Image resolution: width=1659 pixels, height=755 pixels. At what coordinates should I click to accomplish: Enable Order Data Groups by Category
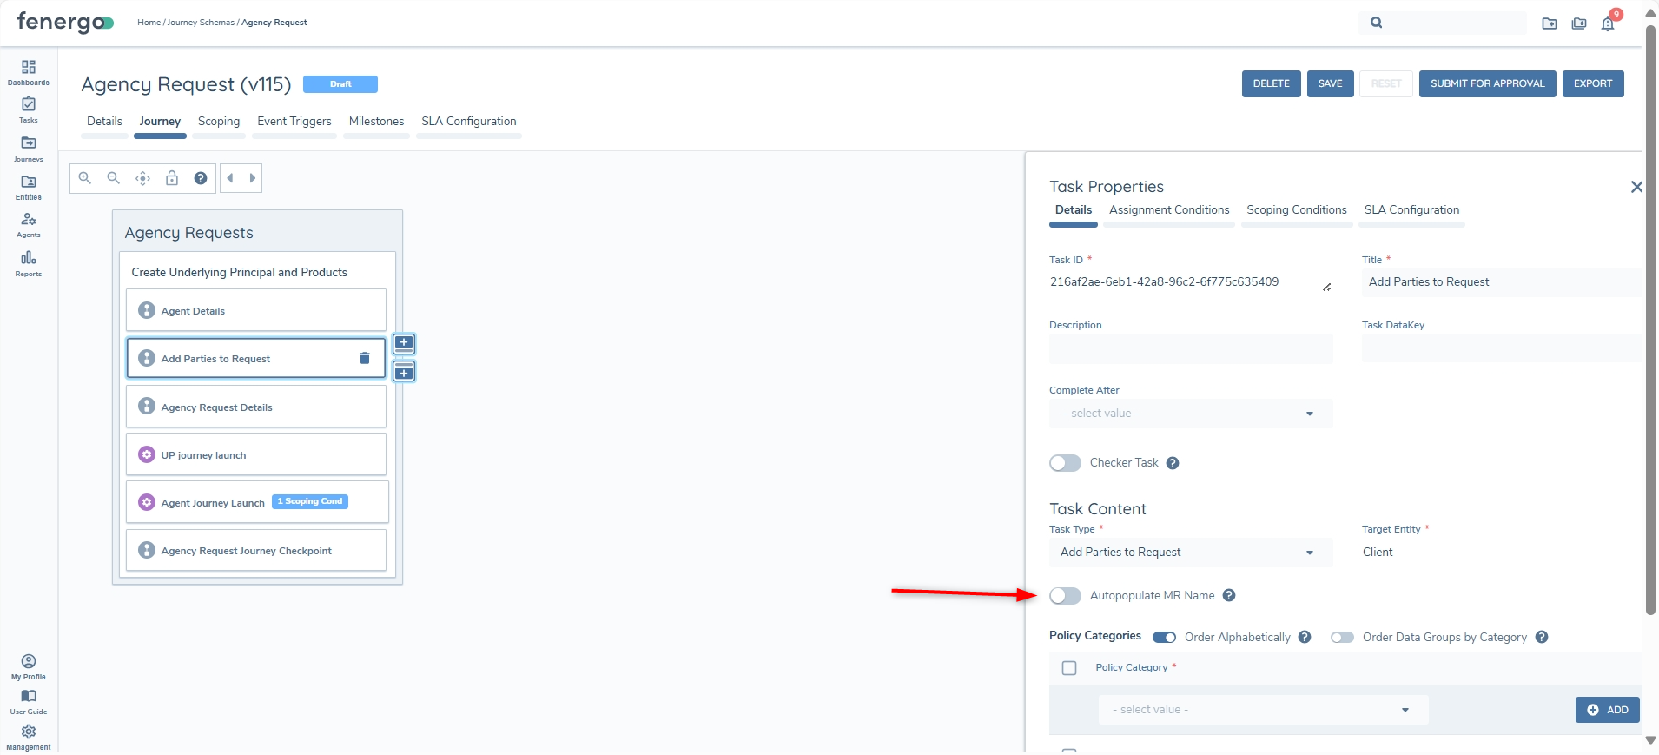point(1343,637)
